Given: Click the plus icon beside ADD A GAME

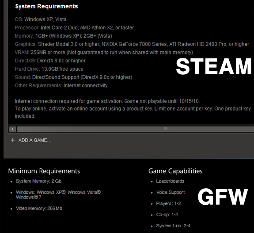Looking at the screenshot, I should [13, 140].
